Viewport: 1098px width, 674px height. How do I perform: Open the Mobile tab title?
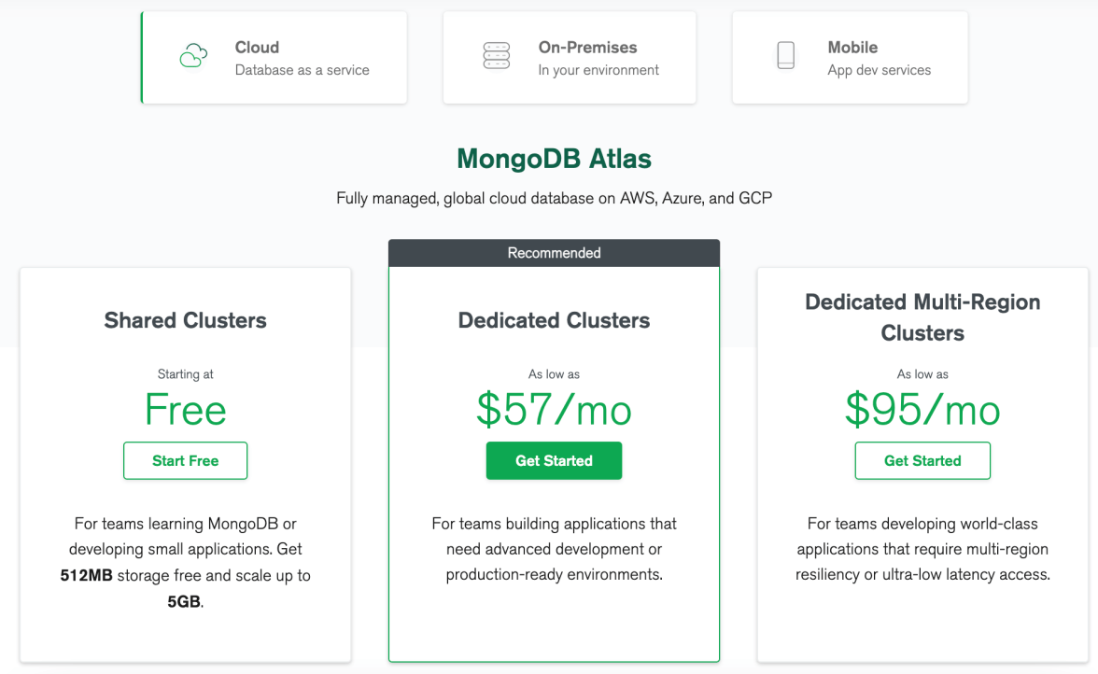(x=852, y=48)
